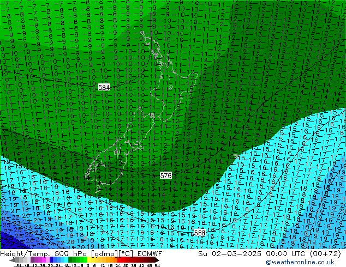The width and height of the screenshot is (346, 267).
Task: Click the 584 contour height label
Action: pyautogui.click(x=104, y=88)
